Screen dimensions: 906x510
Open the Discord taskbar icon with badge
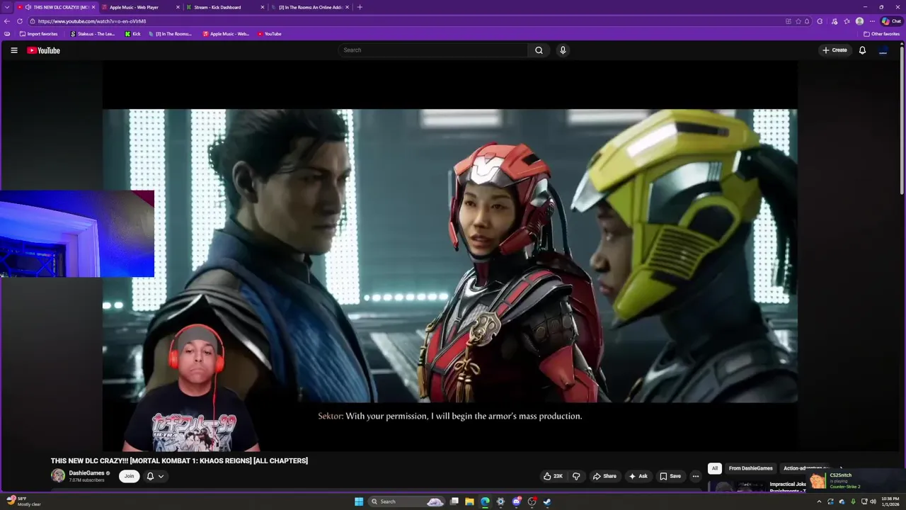click(516, 501)
